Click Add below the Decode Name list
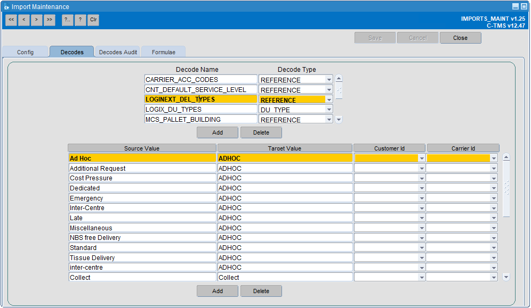Screen dimensions: 531x308 [218, 132]
